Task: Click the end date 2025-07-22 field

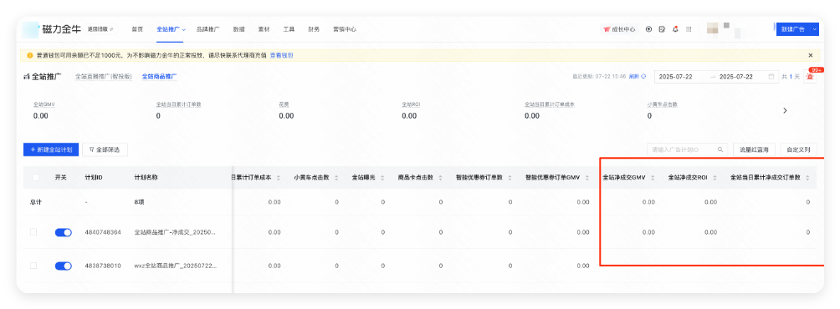Action: (x=736, y=77)
